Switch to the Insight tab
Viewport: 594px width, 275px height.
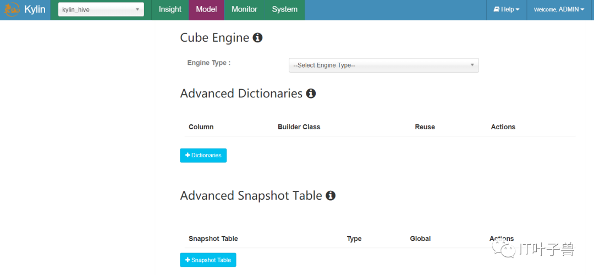170,10
